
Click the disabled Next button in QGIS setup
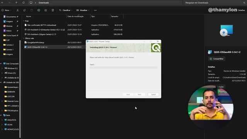pyautogui.click(x=139, y=94)
